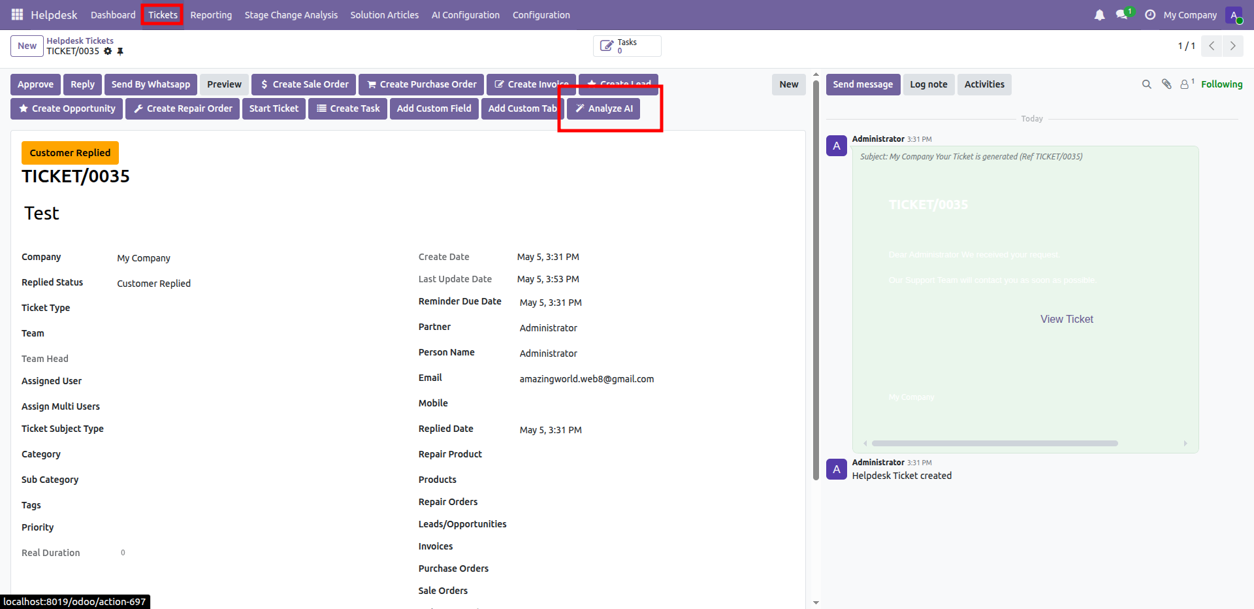Click Create Repair Order button
The height and width of the screenshot is (609, 1254).
point(182,108)
